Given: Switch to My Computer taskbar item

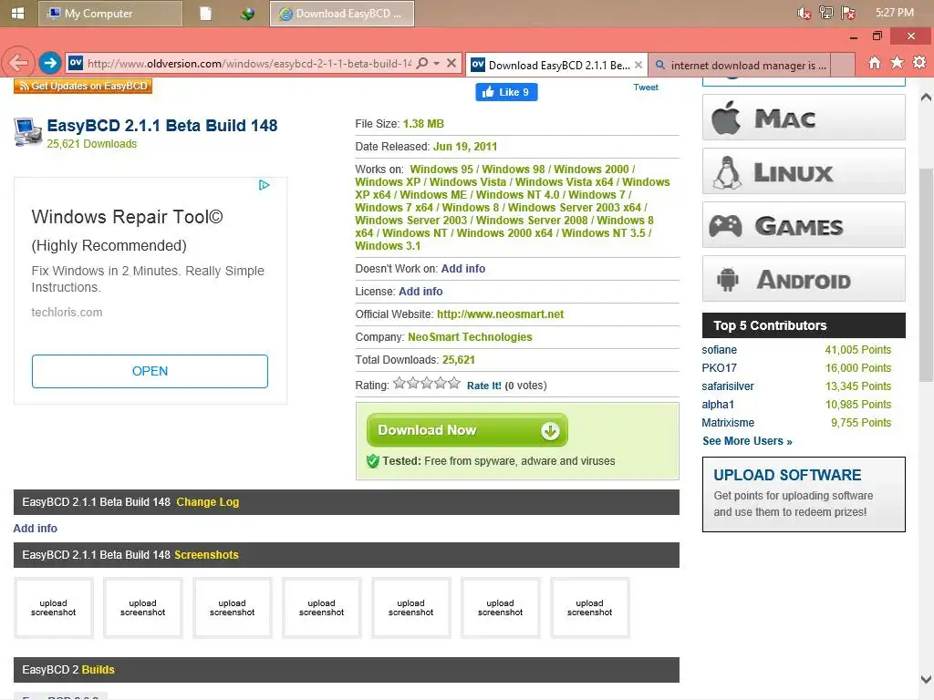Looking at the screenshot, I should (110, 13).
